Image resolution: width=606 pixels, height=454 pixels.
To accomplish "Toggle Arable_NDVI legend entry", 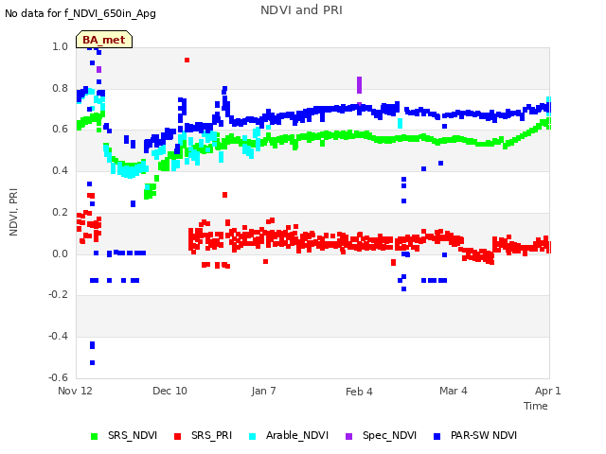I will click(x=289, y=435).
